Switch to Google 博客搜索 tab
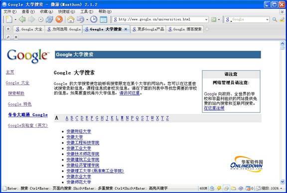The height and width of the screenshot is (193, 287). pyautogui.click(x=185, y=29)
